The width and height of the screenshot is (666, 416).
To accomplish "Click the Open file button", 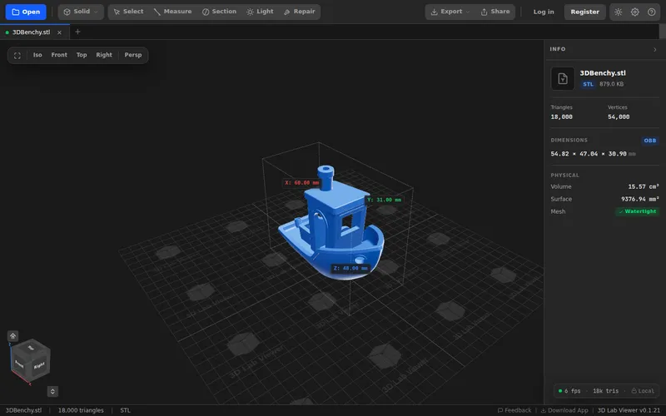I will pyautogui.click(x=26, y=12).
